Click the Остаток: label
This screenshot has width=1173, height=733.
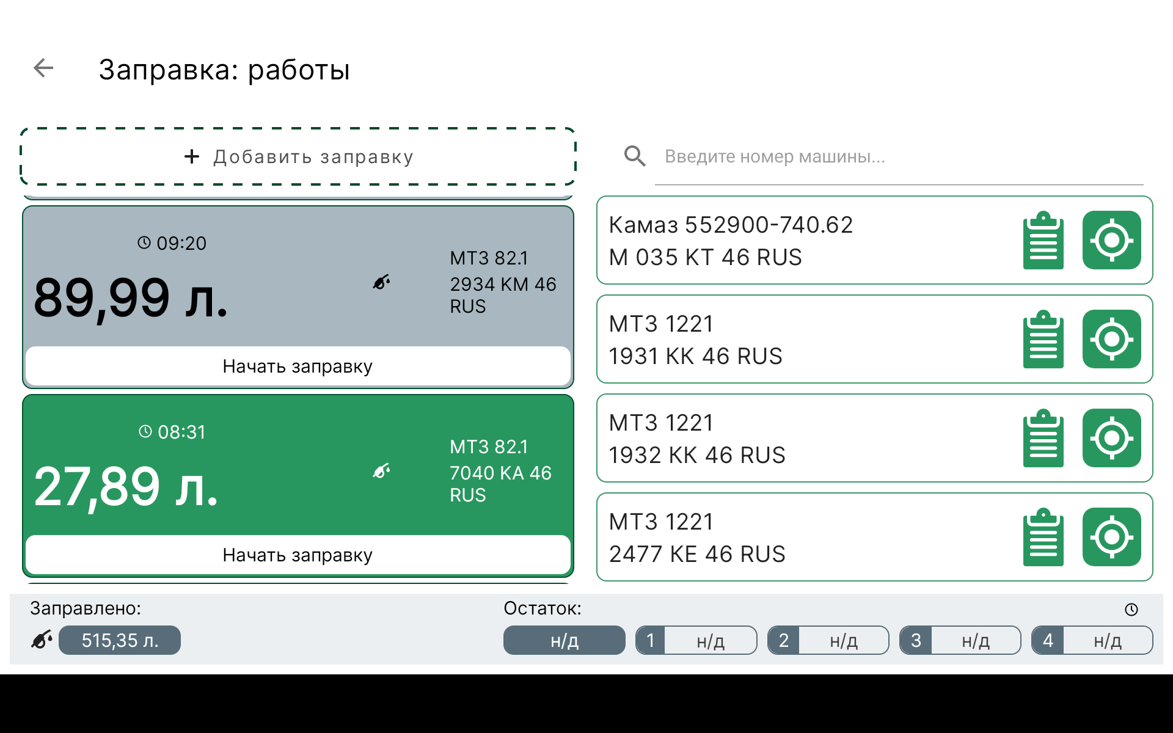(543, 608)
